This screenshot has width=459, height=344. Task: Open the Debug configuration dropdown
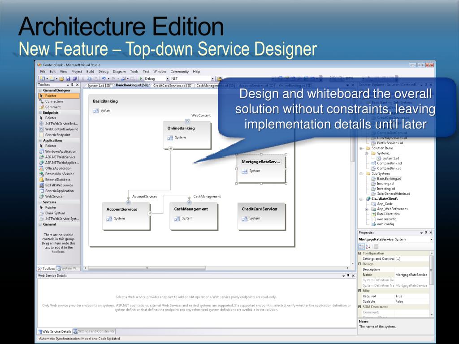point(168,79)
